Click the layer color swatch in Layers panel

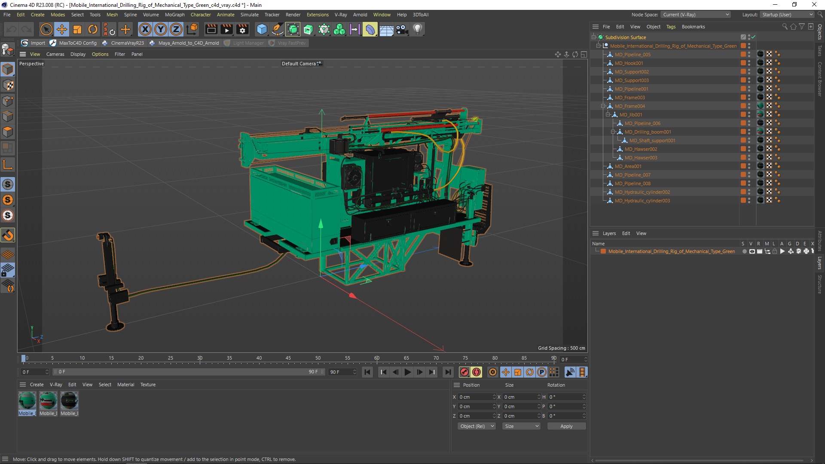click(603, 251)
